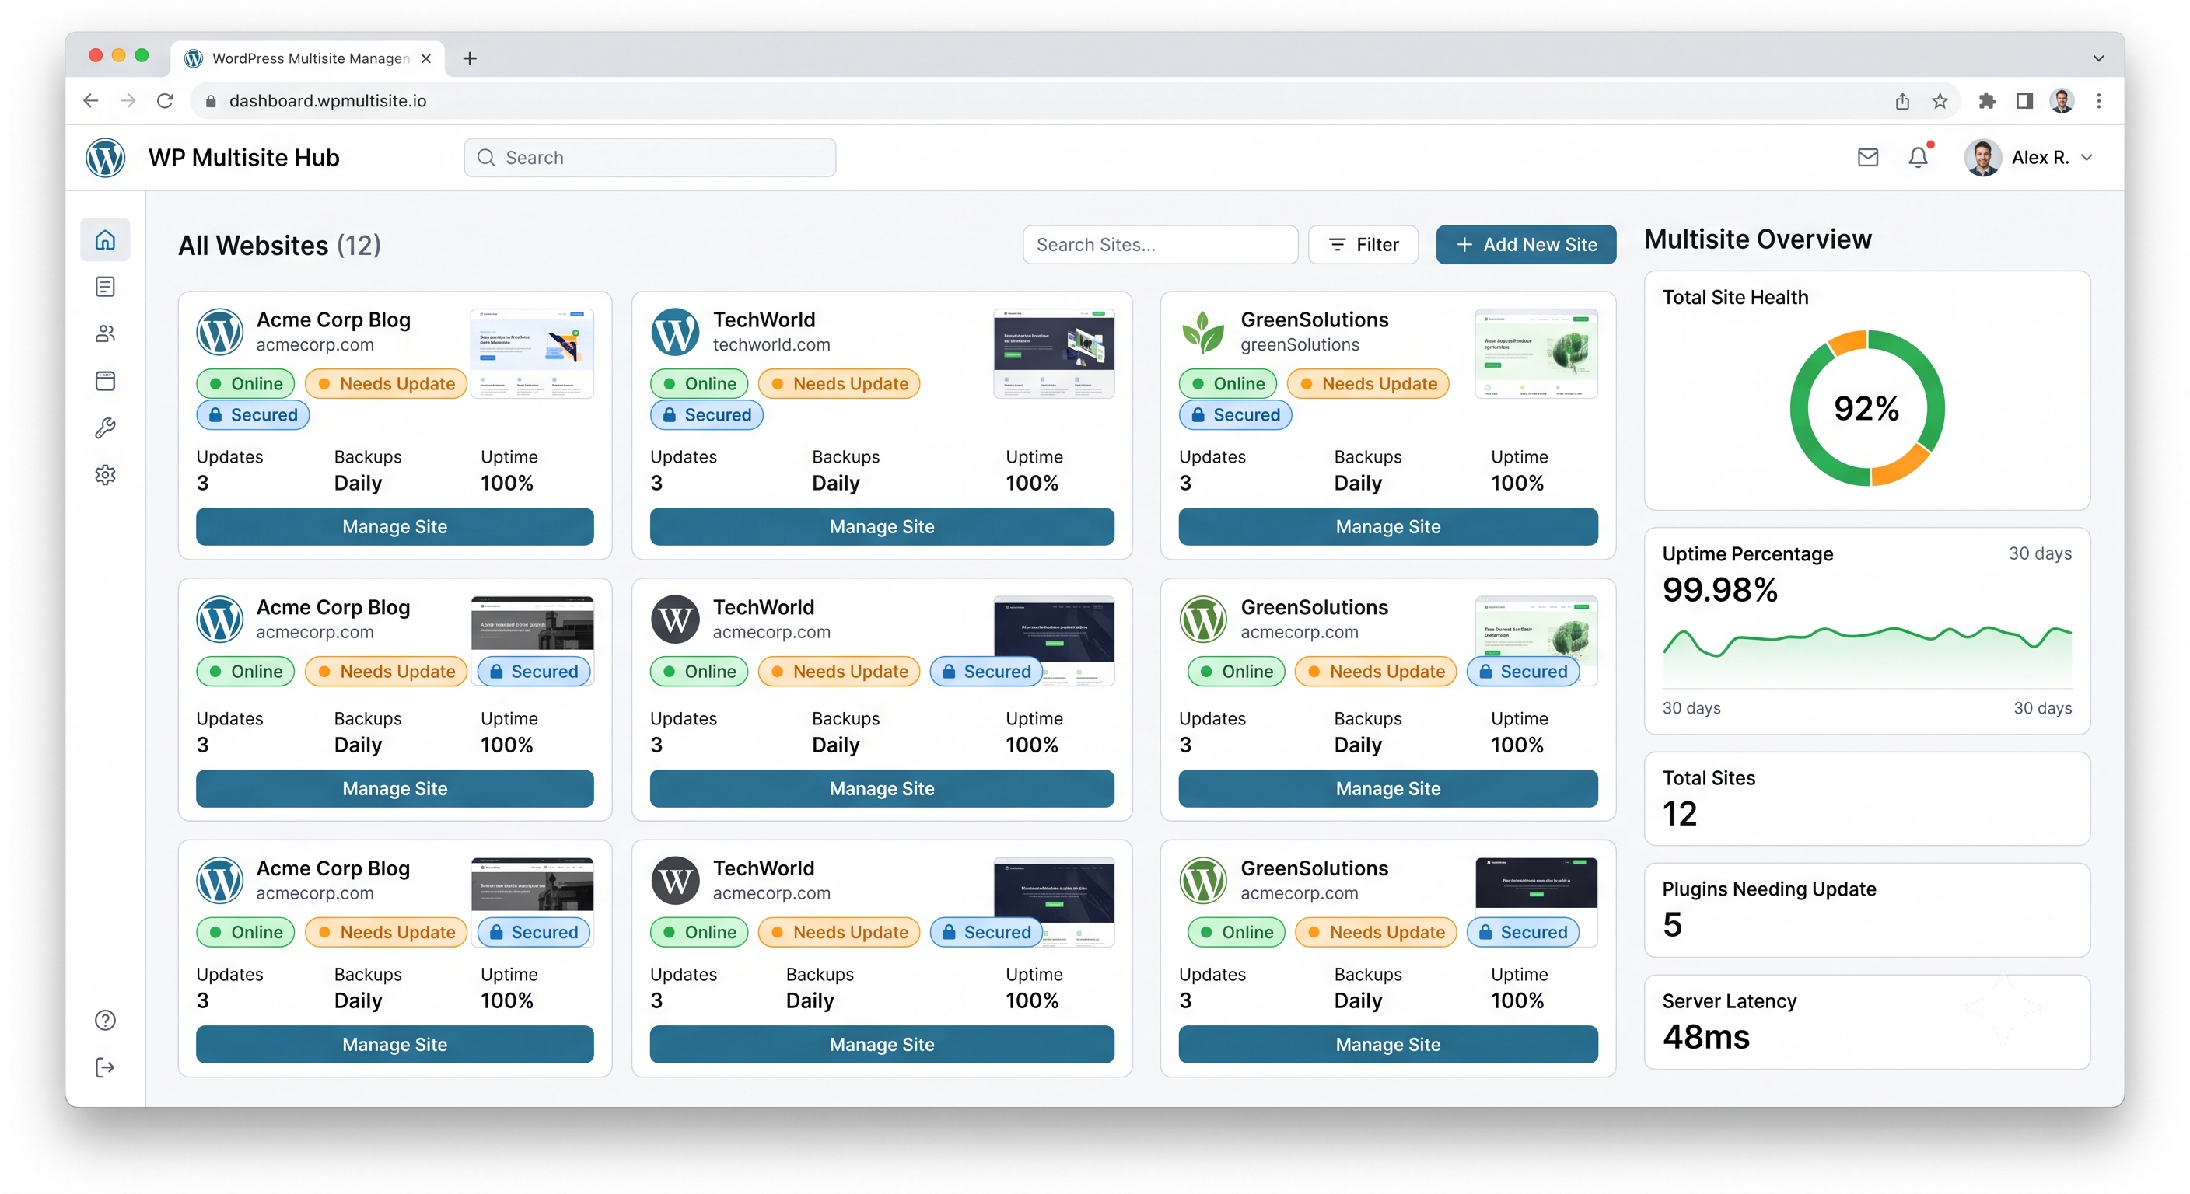Open the techworld.com site preview thumbnail
The image size is (2190, 1194).
[x=1053, y=354]
